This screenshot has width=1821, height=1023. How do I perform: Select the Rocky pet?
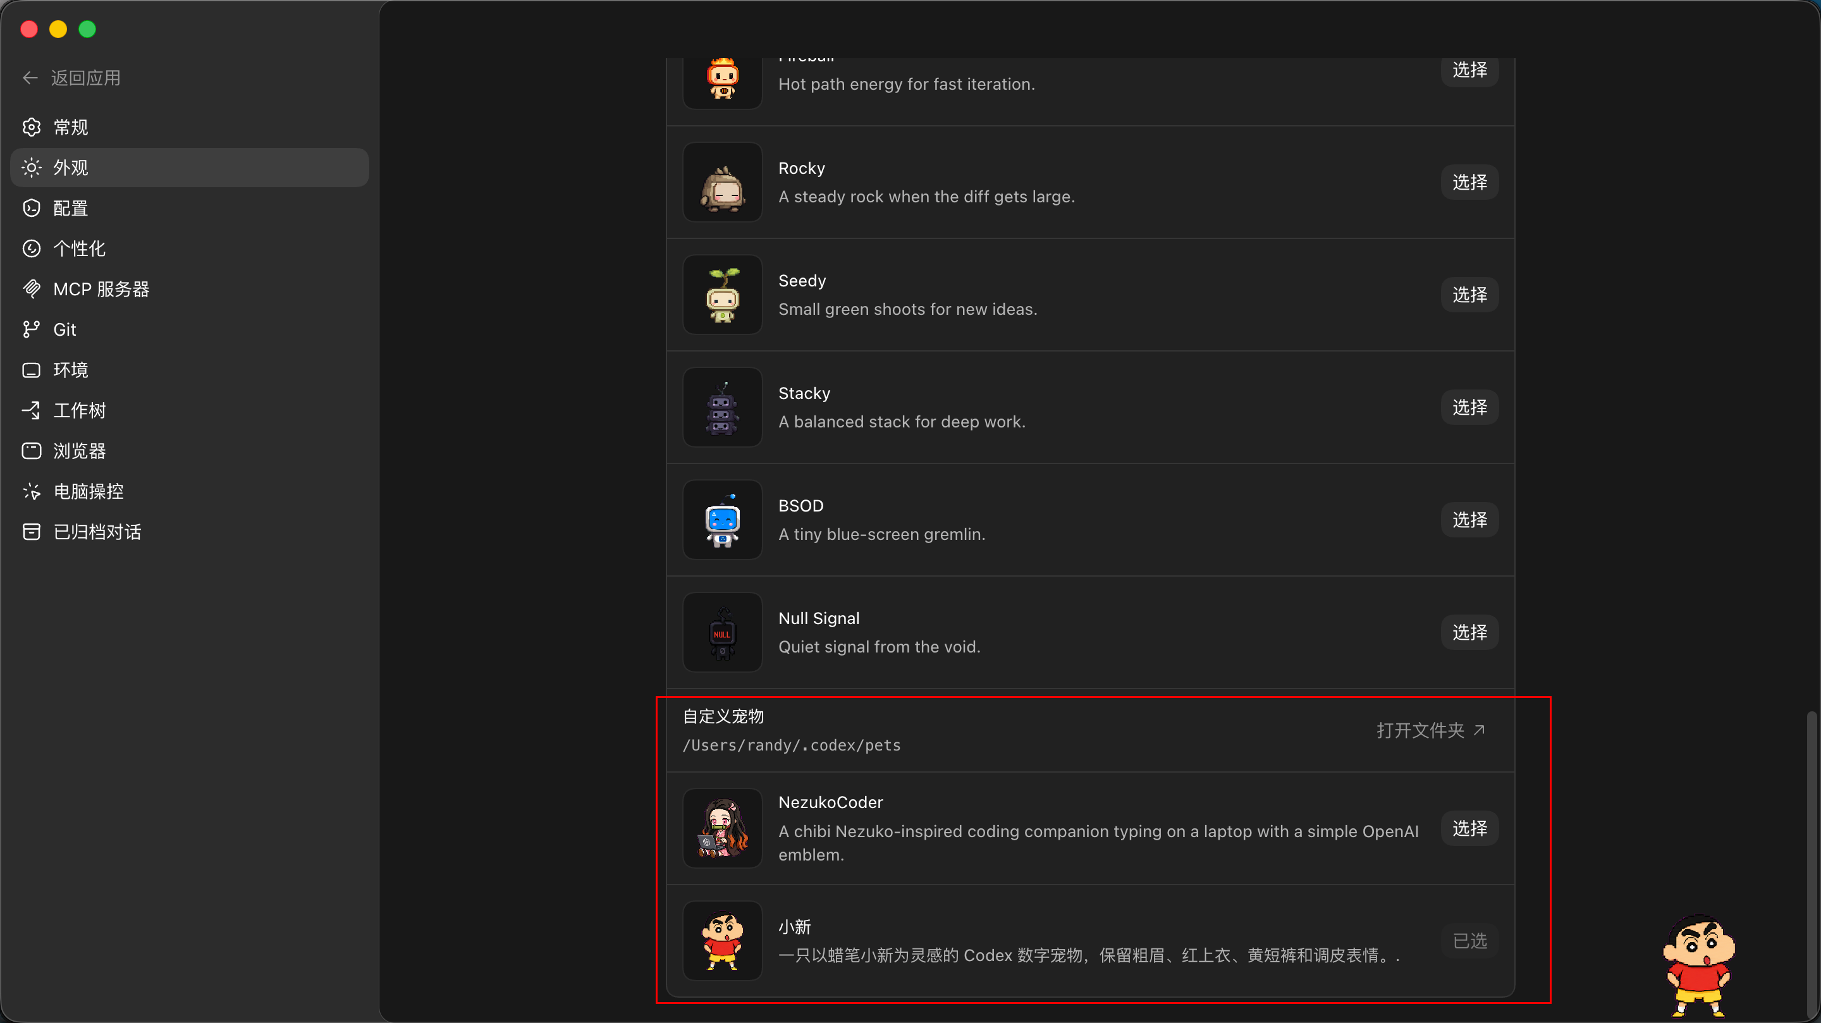point(1469,182)
